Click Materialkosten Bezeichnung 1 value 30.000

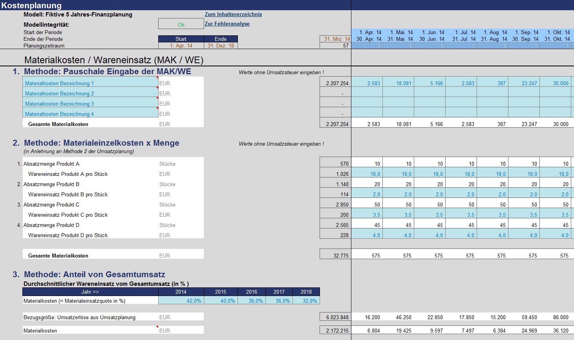coord(555,83)
